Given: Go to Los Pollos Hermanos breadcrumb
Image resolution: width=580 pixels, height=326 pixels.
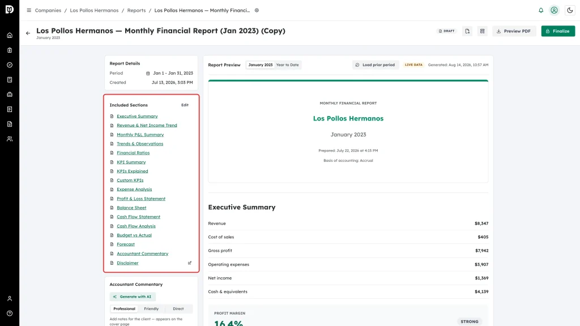Looking at the screenshot, I should tap(95, 10).
